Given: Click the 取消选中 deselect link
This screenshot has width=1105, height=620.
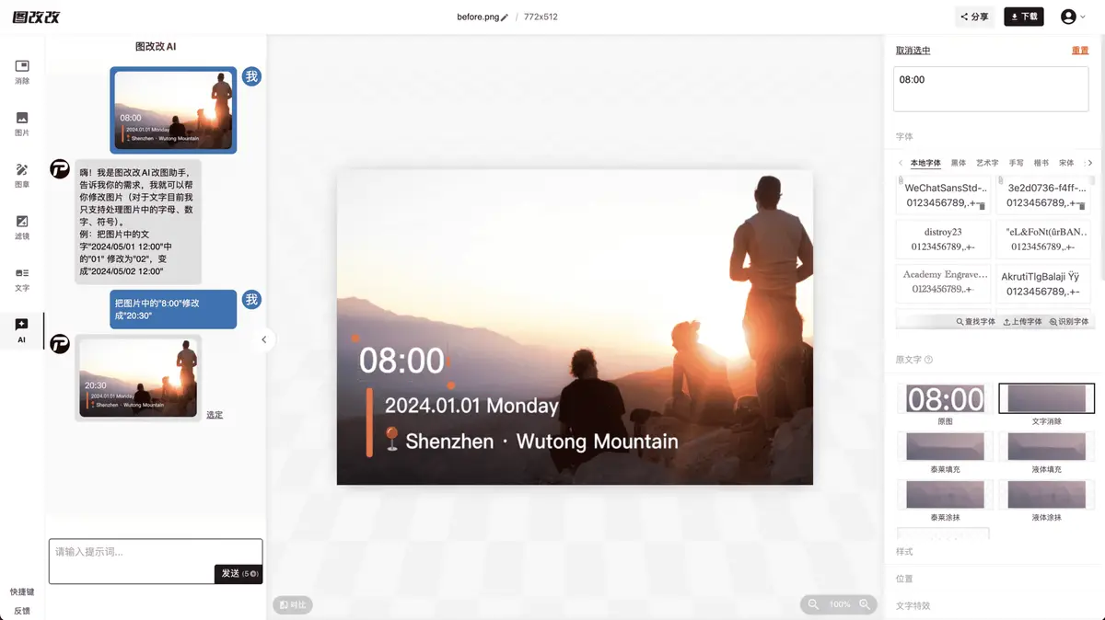Looking at the screenshot, I should click(x=913, y=51).
